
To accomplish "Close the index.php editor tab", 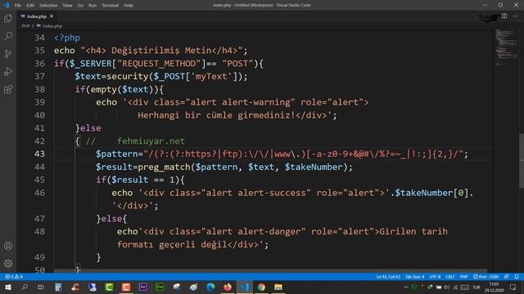I will pos(52,16).
